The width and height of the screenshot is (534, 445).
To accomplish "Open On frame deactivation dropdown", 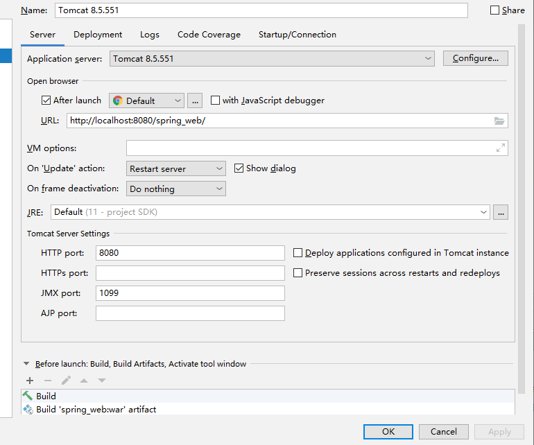I will pos(175,189).
